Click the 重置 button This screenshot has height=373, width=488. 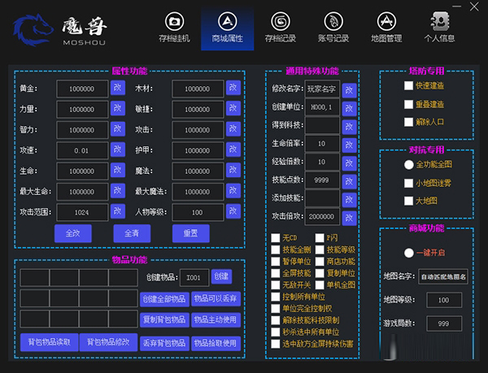(x=191, y=233)
